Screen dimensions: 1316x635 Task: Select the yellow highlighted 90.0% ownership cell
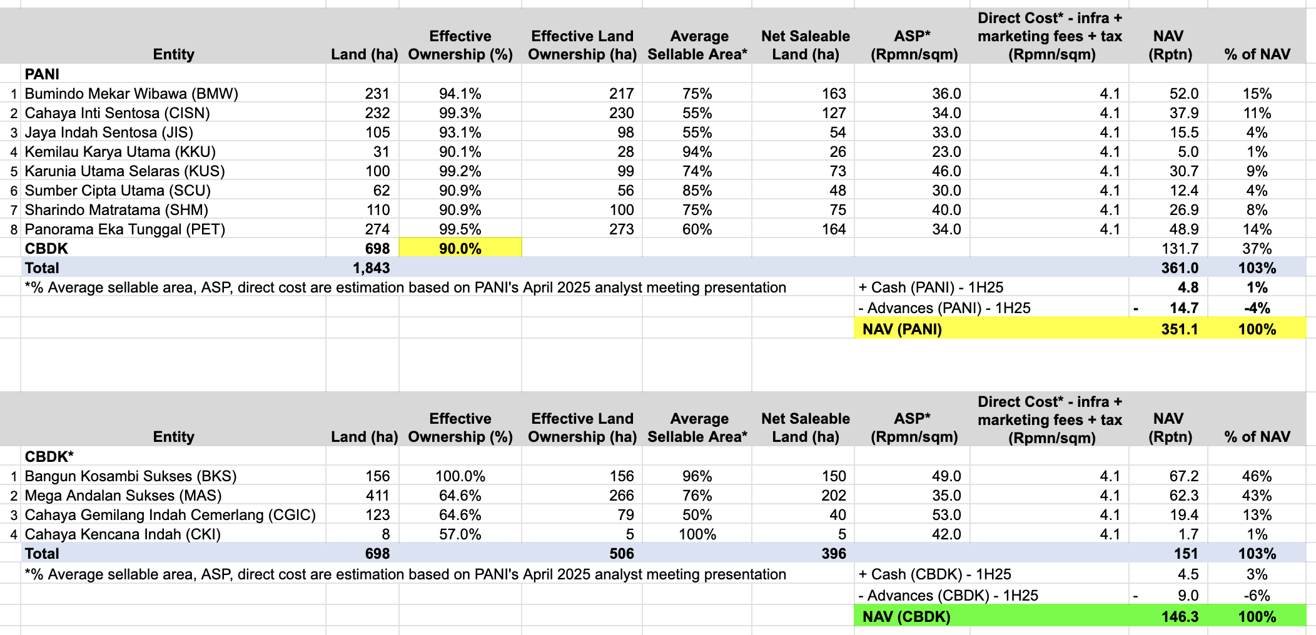click(x=460, y=248)
